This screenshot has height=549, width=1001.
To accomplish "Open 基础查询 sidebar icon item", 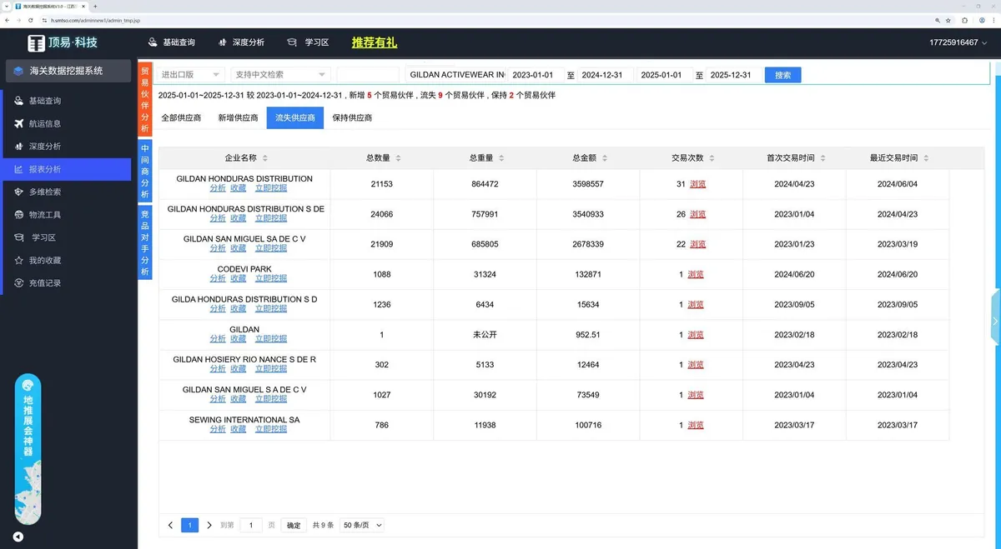I will 19,101.
